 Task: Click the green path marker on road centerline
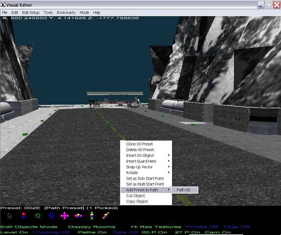pos(107,123)
